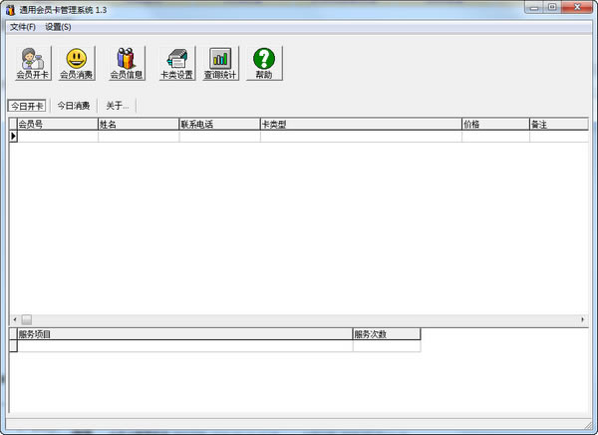Open the 设置(S) menu
The height and width of the screenshot is (435, 598).
[x=58, y=27]
